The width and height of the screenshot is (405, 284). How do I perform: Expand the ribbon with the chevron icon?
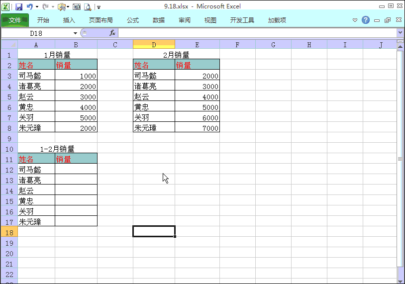(x=355, y=20)
